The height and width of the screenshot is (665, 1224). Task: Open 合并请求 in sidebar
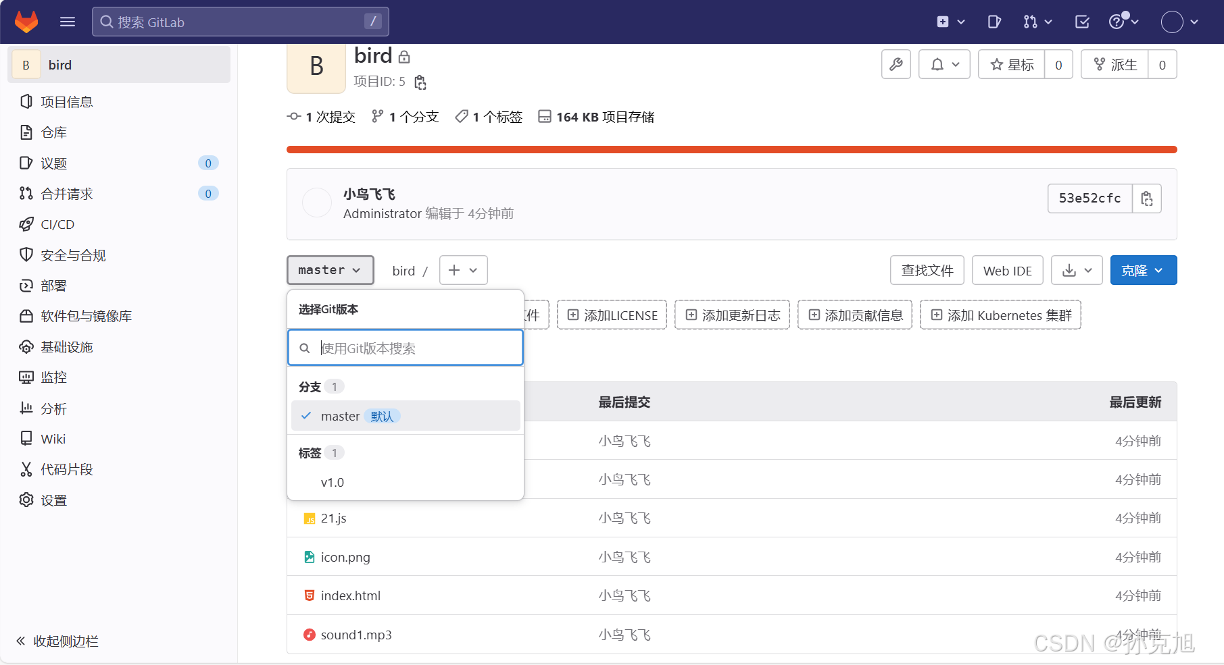pos(66,194)
